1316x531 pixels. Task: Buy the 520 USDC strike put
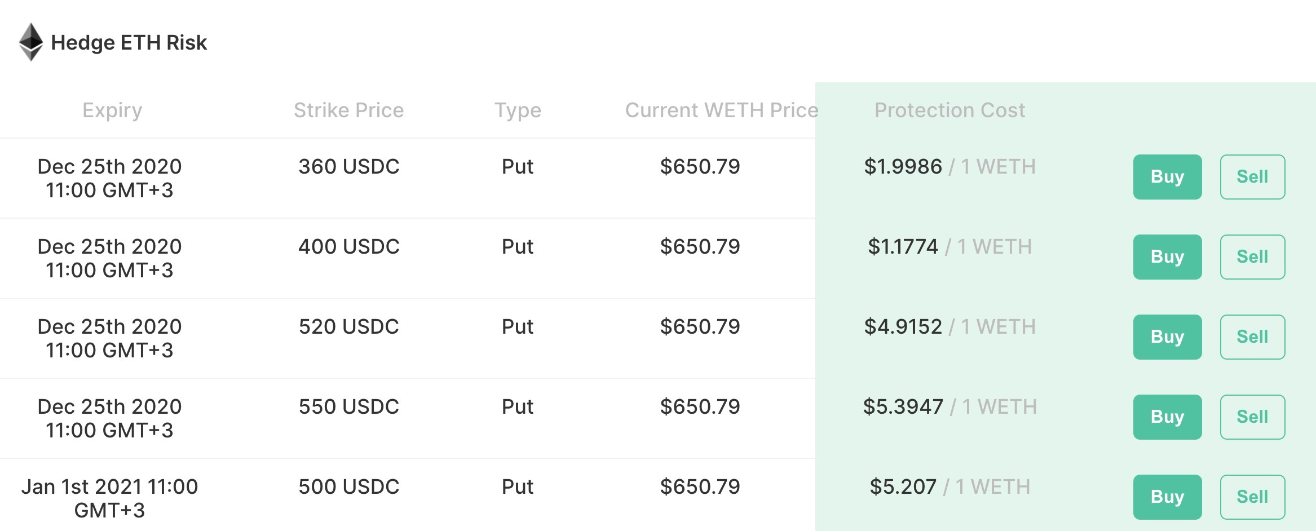point(1167,337)
